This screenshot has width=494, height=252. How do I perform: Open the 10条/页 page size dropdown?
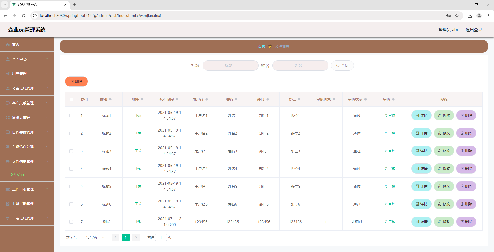click(93, 237)
